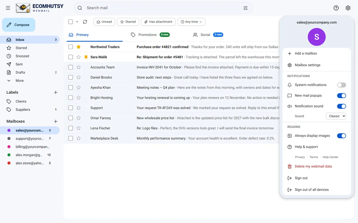Viewport: 358px width, 223px height.
Task: Filter by Has attachment
Action: click(x=158, y=22)
